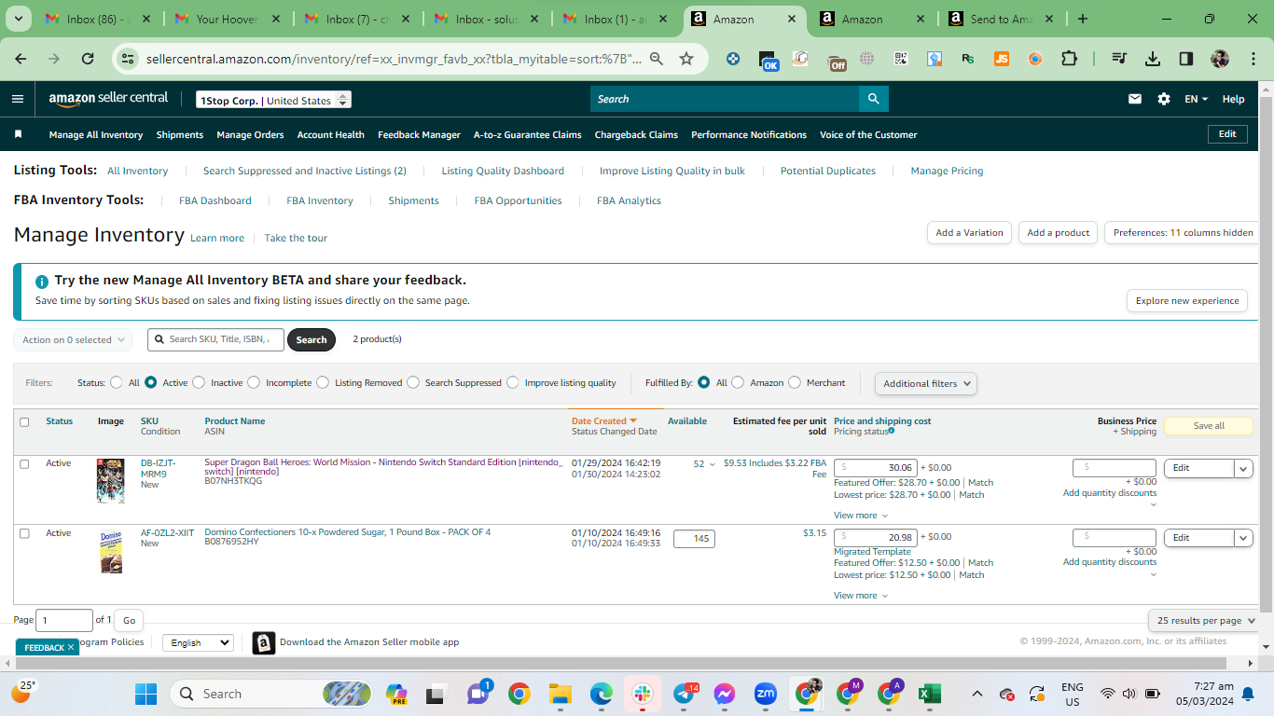Open the English language dropdown in footer
The image size is (1274, 716).
[198, 642]
